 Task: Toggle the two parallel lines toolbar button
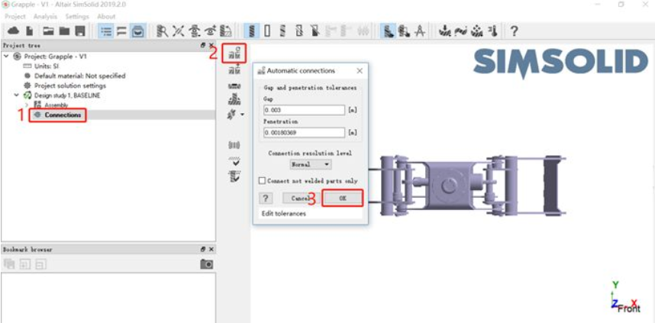point(121,31)
